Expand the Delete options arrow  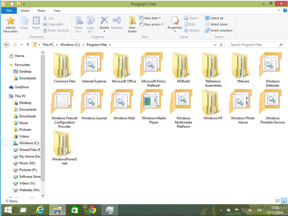[104, 31]
